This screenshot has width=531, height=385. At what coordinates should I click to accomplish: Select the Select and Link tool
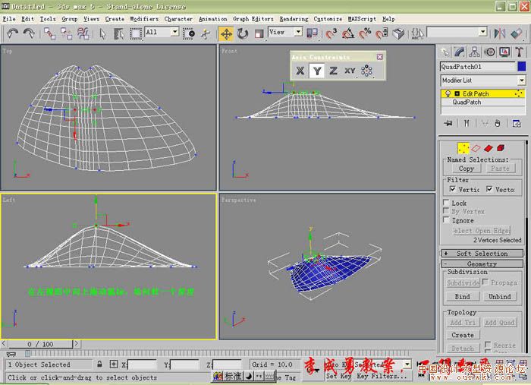[50, 33]
